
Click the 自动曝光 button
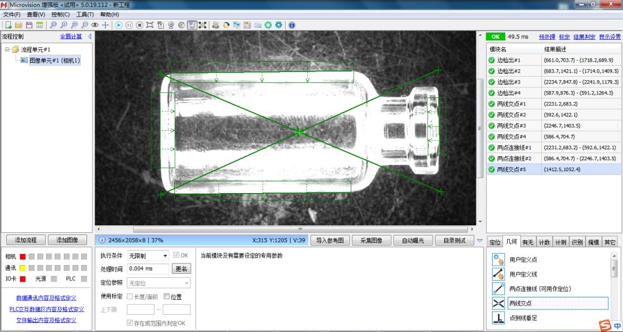pyautogui.click(x=413, y=240)
